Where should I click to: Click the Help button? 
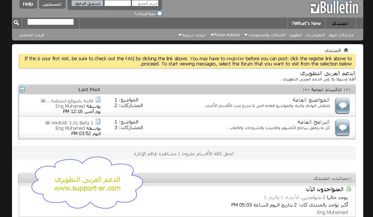28,4
